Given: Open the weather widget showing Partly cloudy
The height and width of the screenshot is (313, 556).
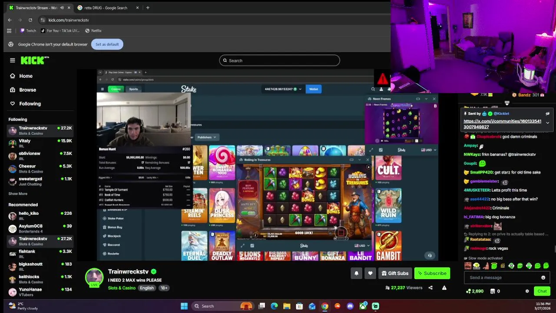Looking at the screenshot, I should [23, 306].
